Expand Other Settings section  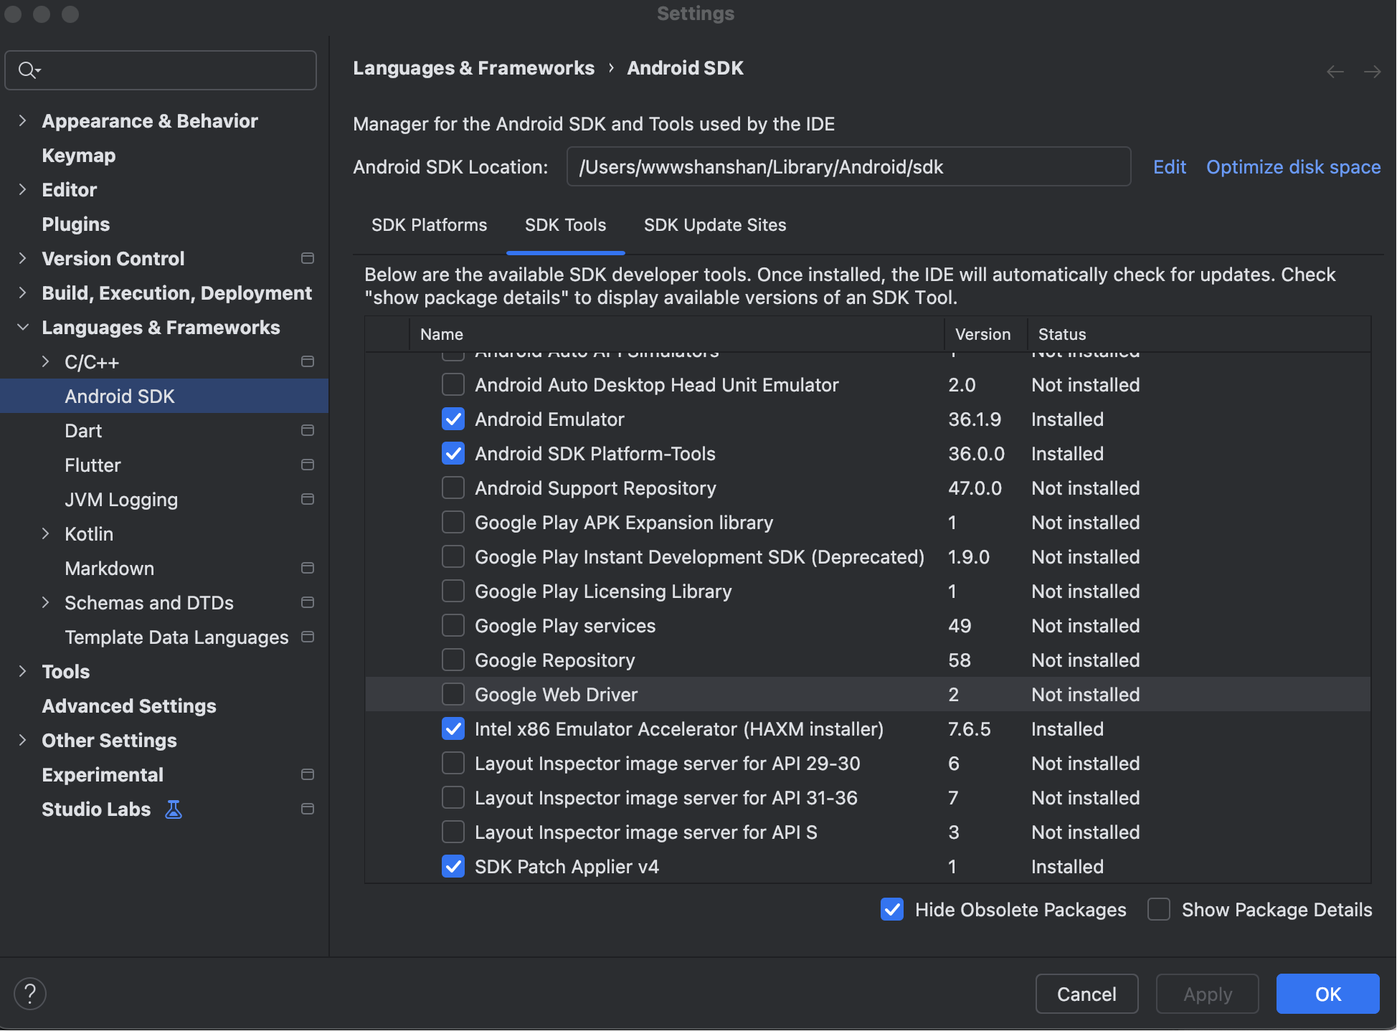(22, 740)
